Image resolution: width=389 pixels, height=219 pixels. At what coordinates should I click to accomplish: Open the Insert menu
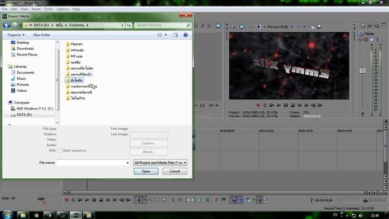click(x=36, y=9)
